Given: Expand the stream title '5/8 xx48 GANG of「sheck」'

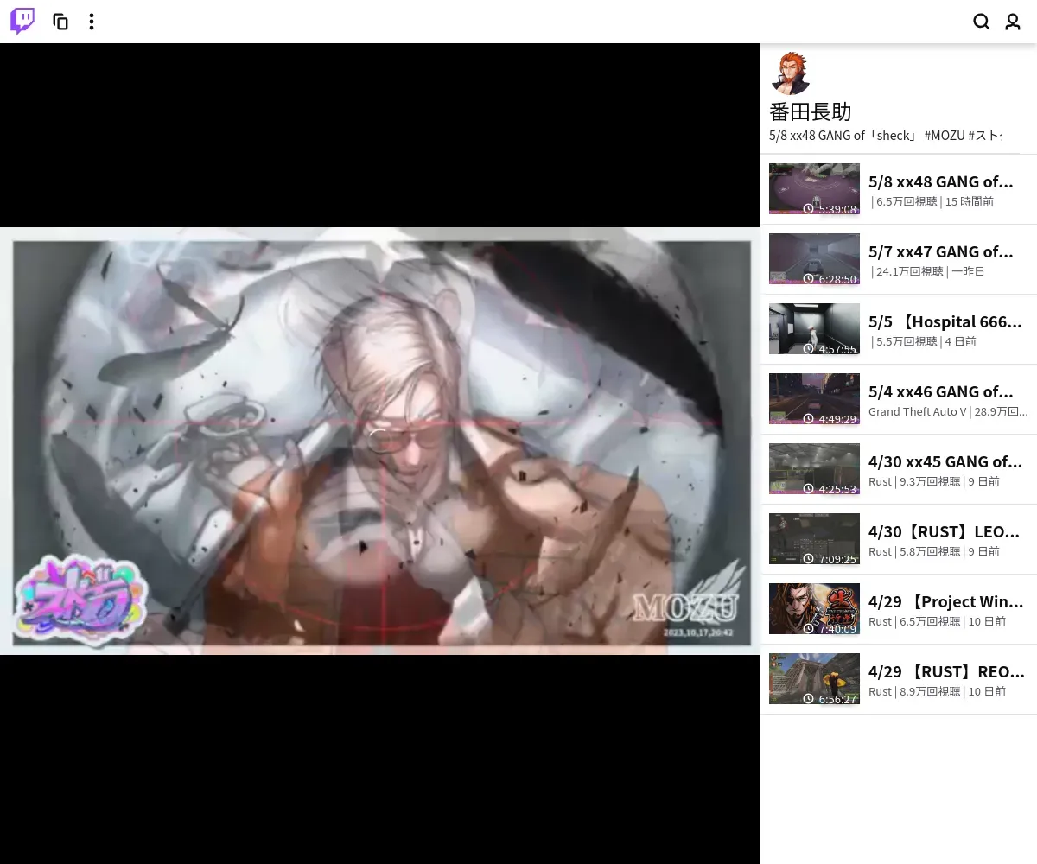Looking at the screenshot, I should pyautogui.click(x=886, y=136).
